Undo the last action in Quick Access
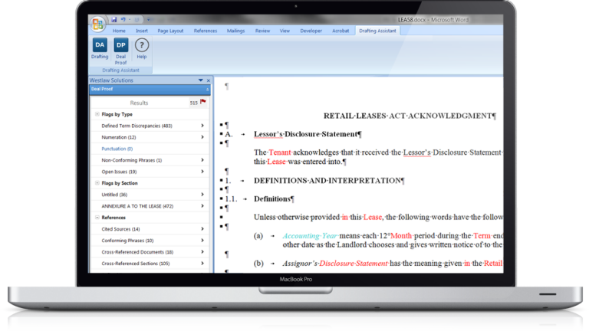Viewport: 589px width, 331px height. 123,18
